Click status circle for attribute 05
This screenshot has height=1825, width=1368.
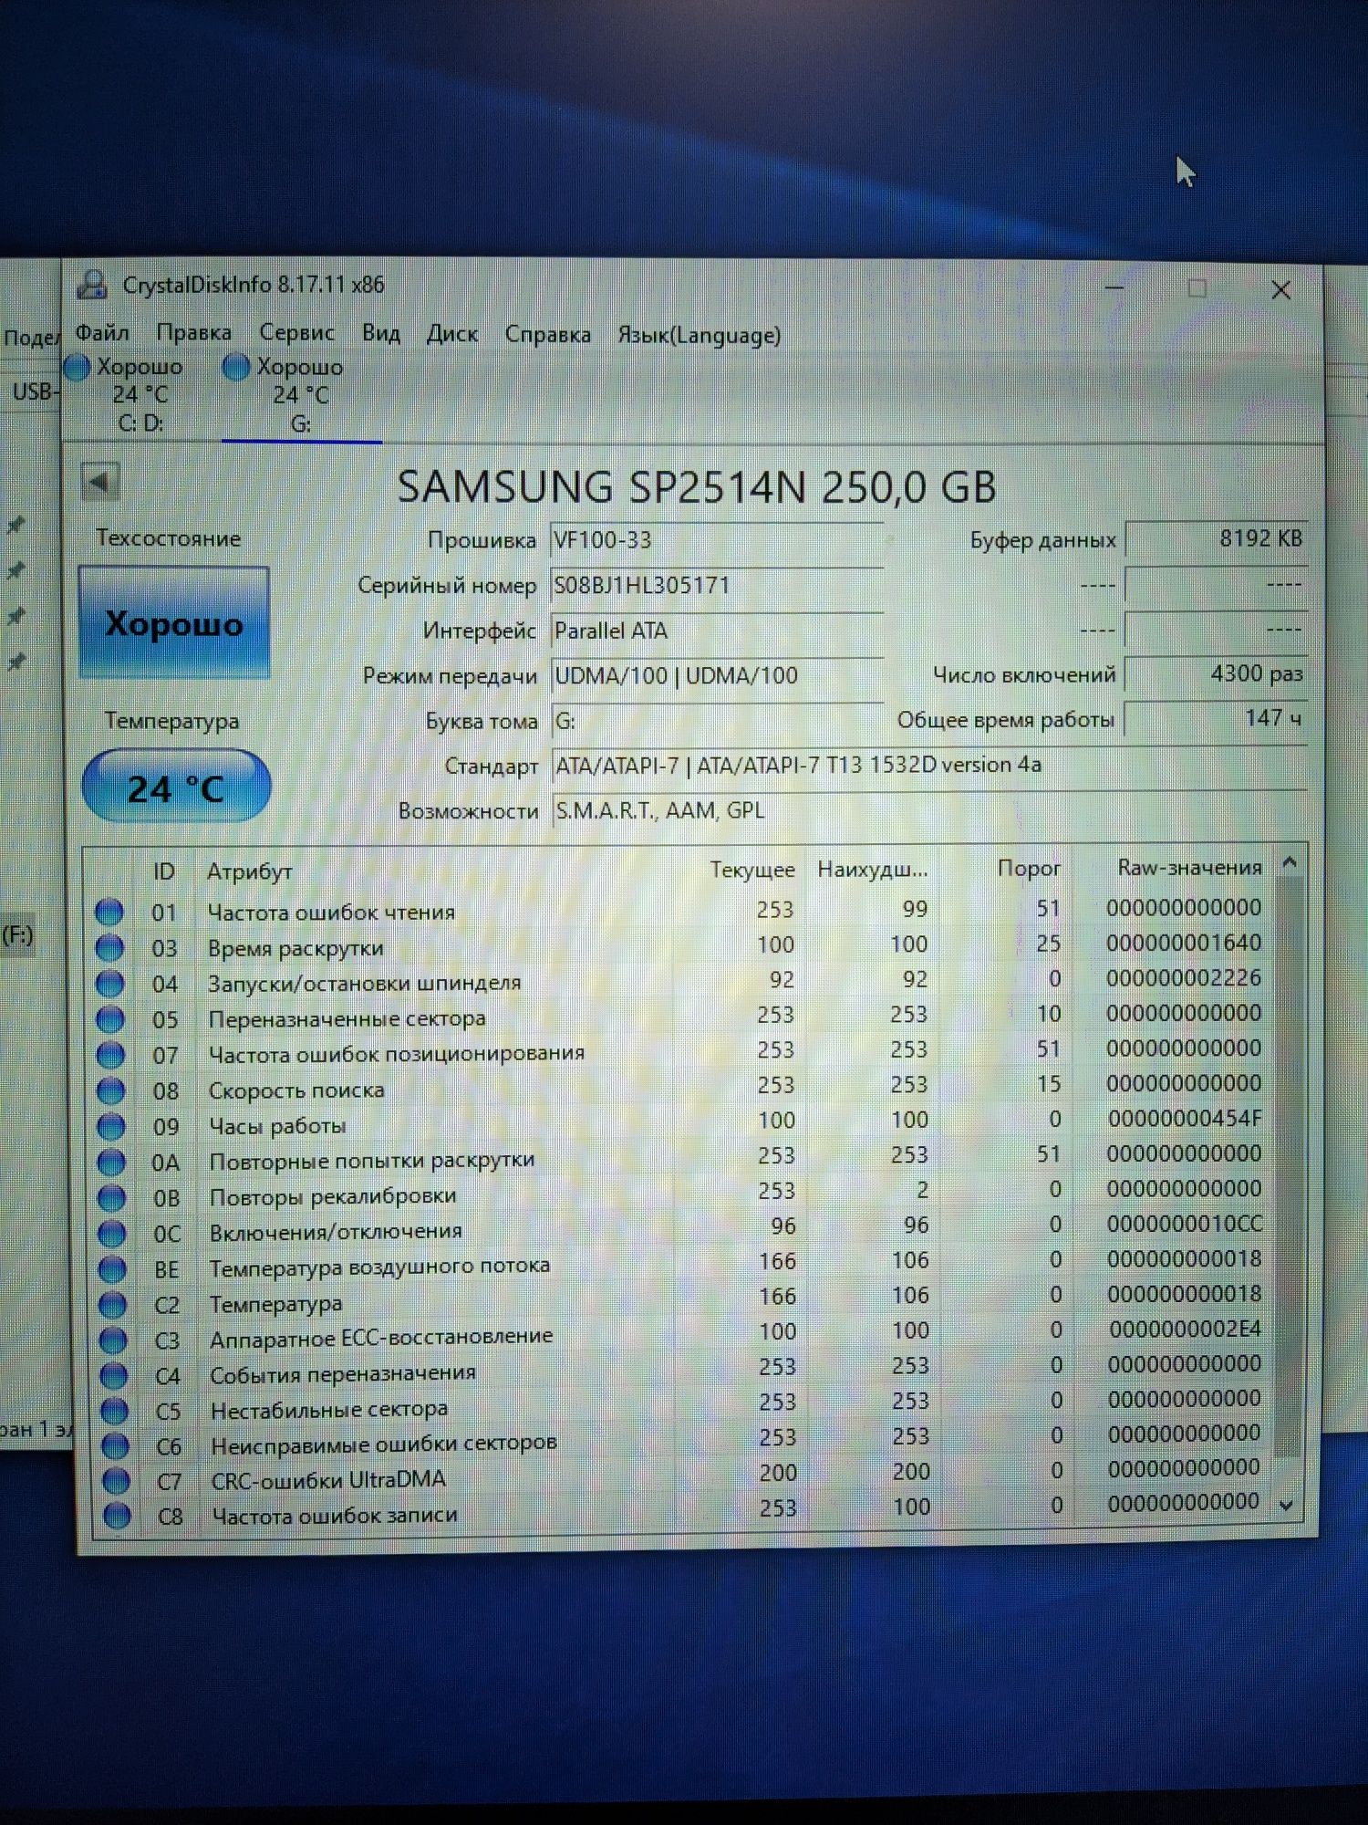click(x=110, y=1018)
